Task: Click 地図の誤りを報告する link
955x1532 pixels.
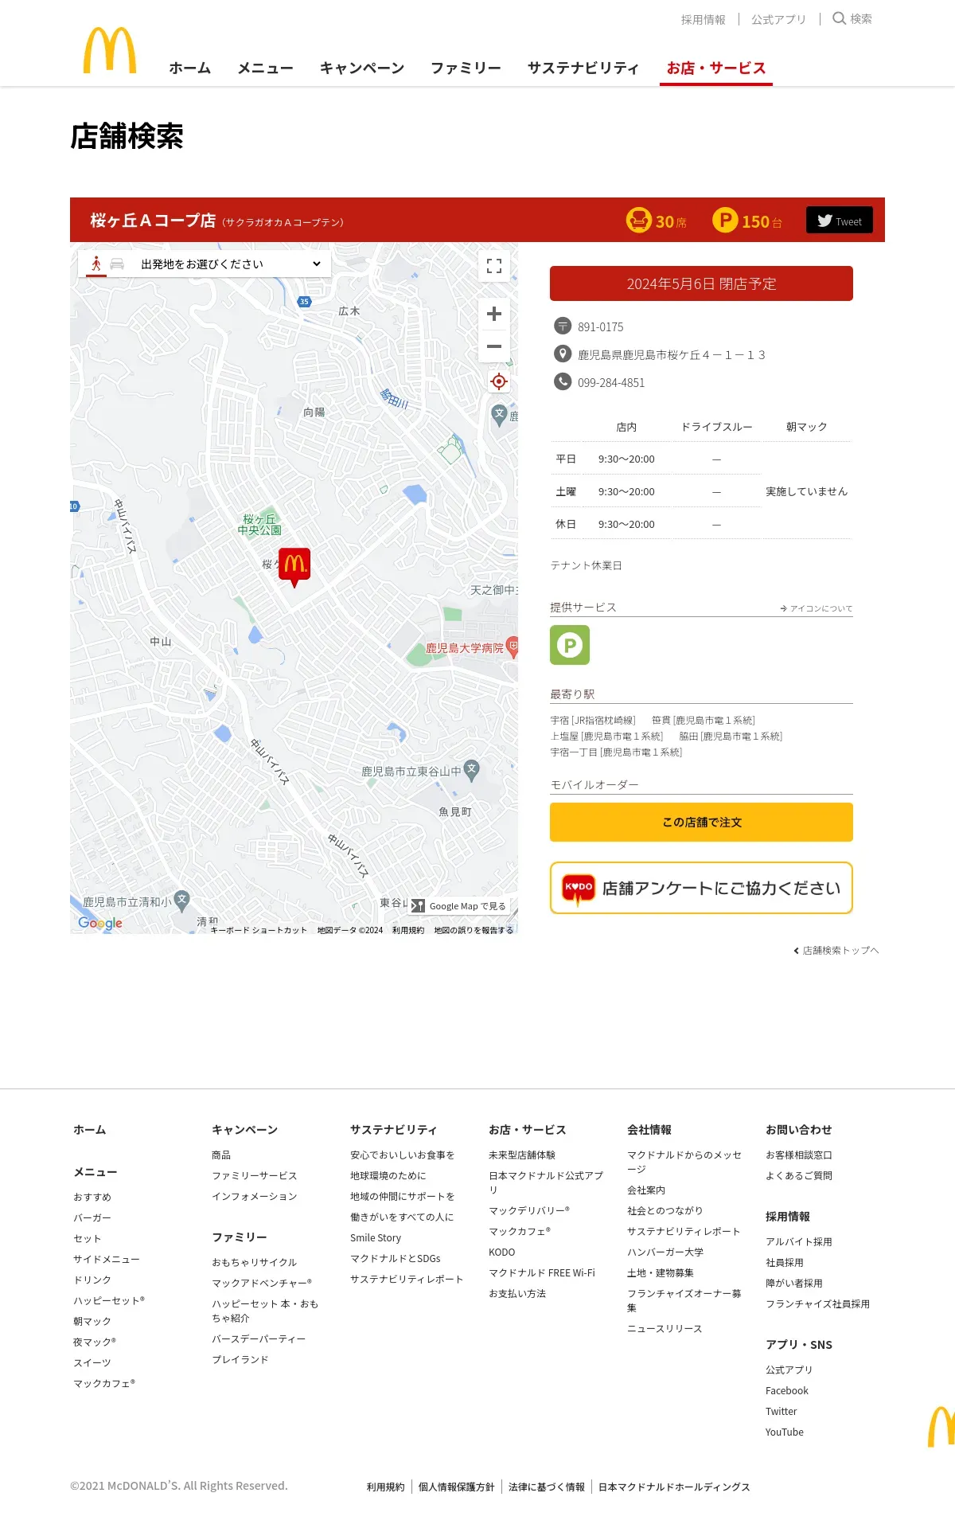Action: click(x=474, y=930)
